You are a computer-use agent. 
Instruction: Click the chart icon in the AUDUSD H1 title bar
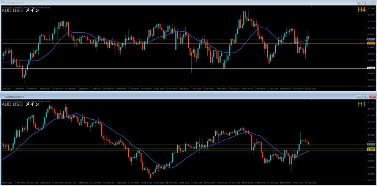pos(3,96)
